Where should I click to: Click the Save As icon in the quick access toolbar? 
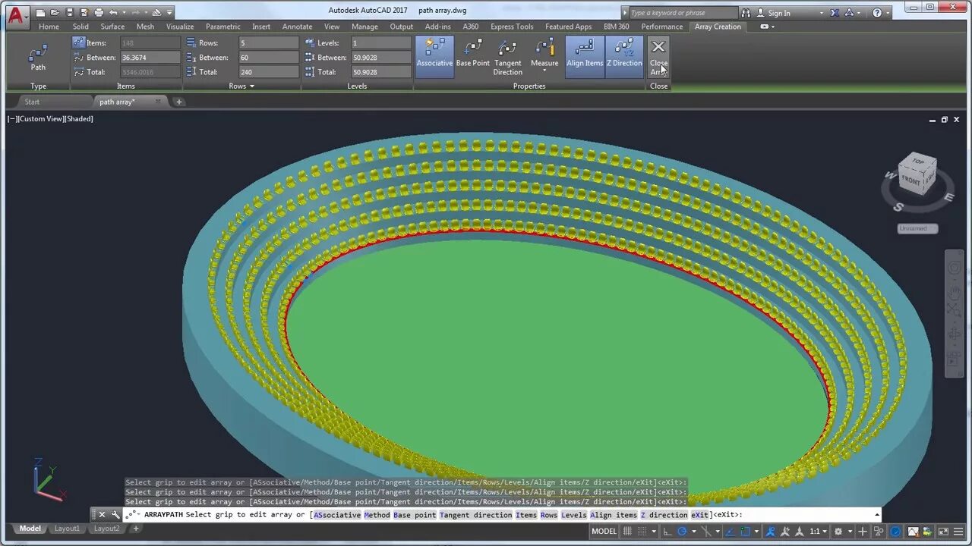pyautogui.click(x=84, y=12)
